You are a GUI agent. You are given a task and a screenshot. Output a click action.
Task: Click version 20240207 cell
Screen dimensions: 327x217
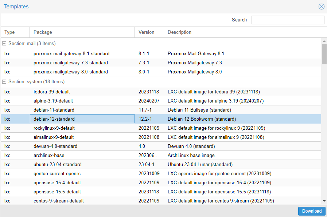pos(149,101)
